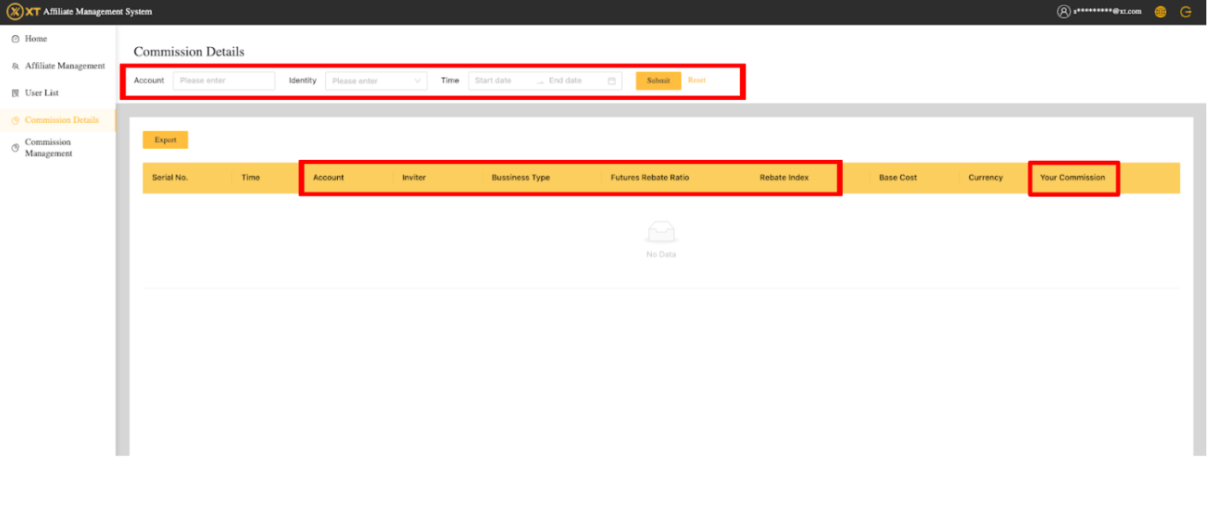Select Commission Details menu item
The image size is (1214, 531).
[x=62, y=121]
